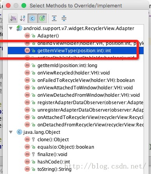Click protected key icon beside finalize()
The height and width of the screenshot is (174, 151).
pos(34,154)
